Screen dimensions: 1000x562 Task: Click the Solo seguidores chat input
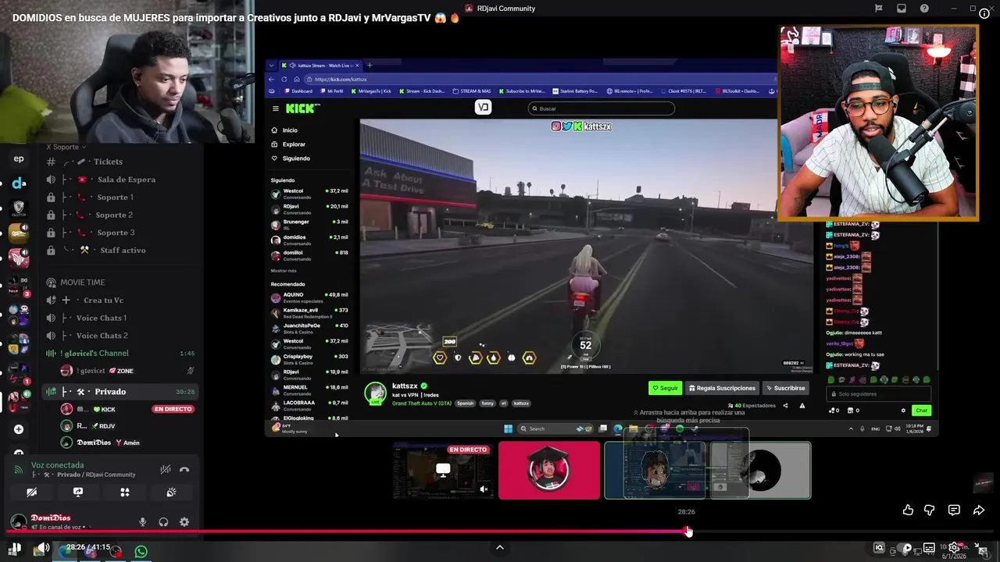(879, 394)
